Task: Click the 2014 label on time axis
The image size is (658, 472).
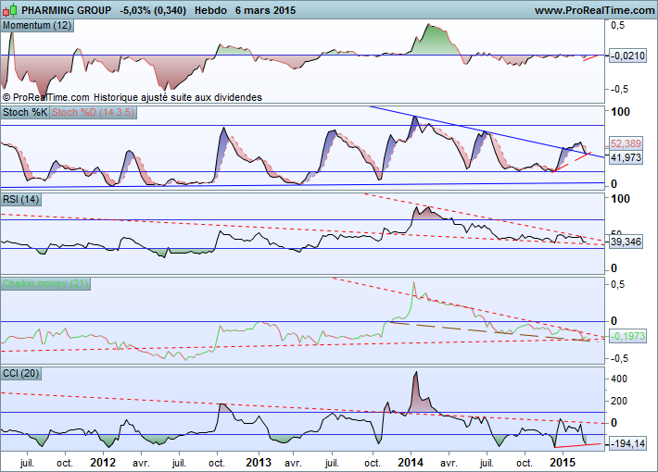Action: pyautogui.click(x=411, y=461)
